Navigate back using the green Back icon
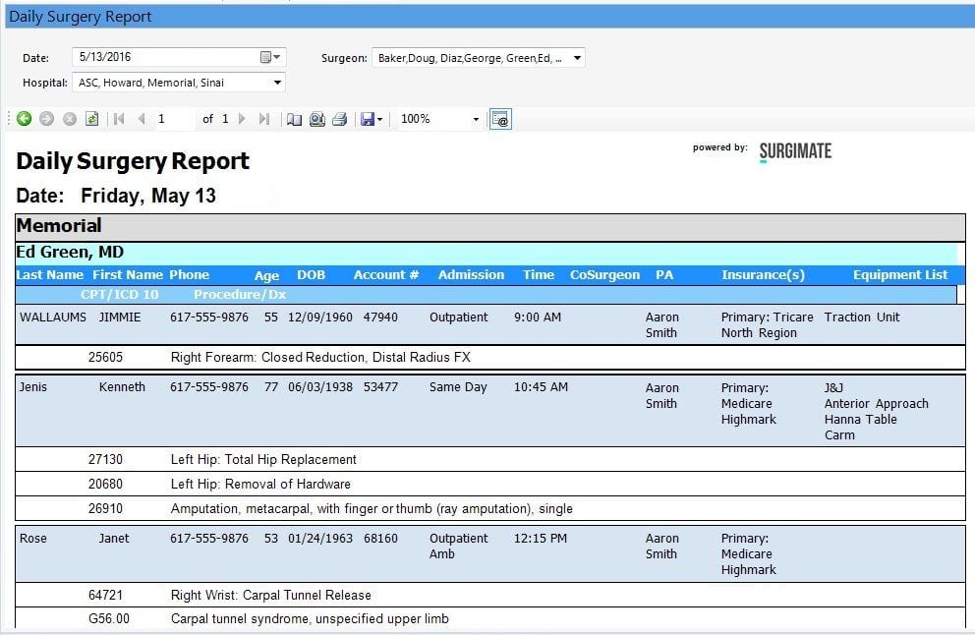 (25, 118)
